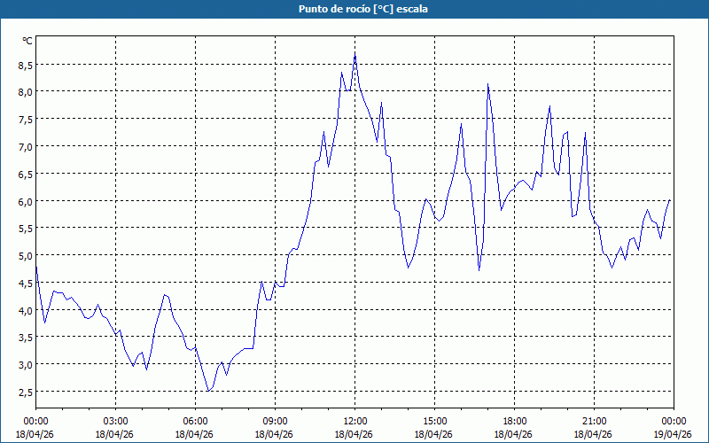Click the highest peak of the curve at 12:00
The image size is (709, 443).
[x=355, y=55]
